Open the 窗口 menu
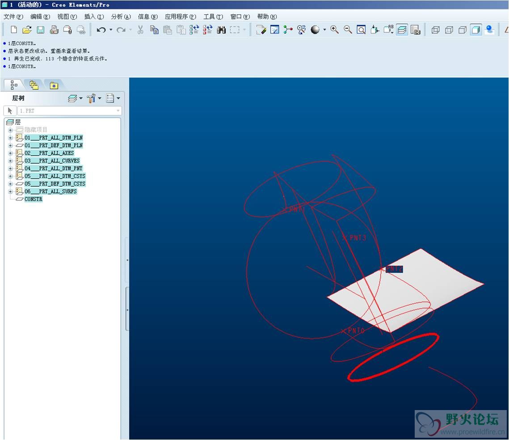Viewport: 509px width, 440px height. [x=240, y=17]
